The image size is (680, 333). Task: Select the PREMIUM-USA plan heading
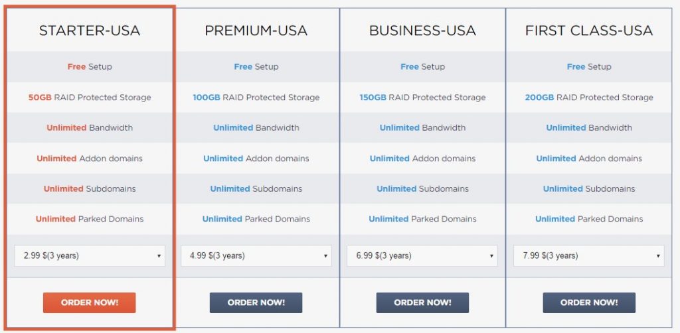tap(256, 31)
